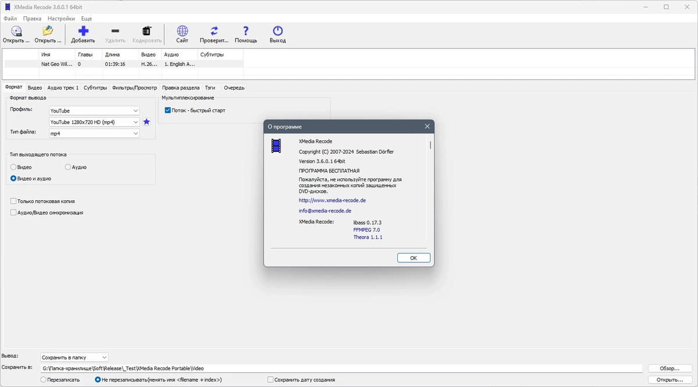Click the film strip icon in About dialog
The image size is (698, 387).
pos(276,145)
